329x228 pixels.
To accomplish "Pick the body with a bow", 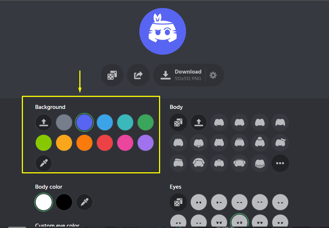I will pyautogui.click(x=280, y=143).
